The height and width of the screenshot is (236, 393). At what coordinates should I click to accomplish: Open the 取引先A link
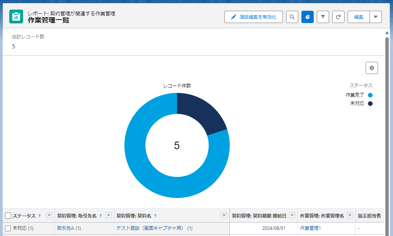(65, 228)
